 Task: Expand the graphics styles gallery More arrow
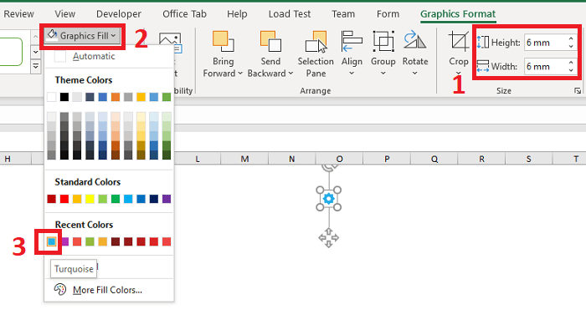(x=35, y=66)
